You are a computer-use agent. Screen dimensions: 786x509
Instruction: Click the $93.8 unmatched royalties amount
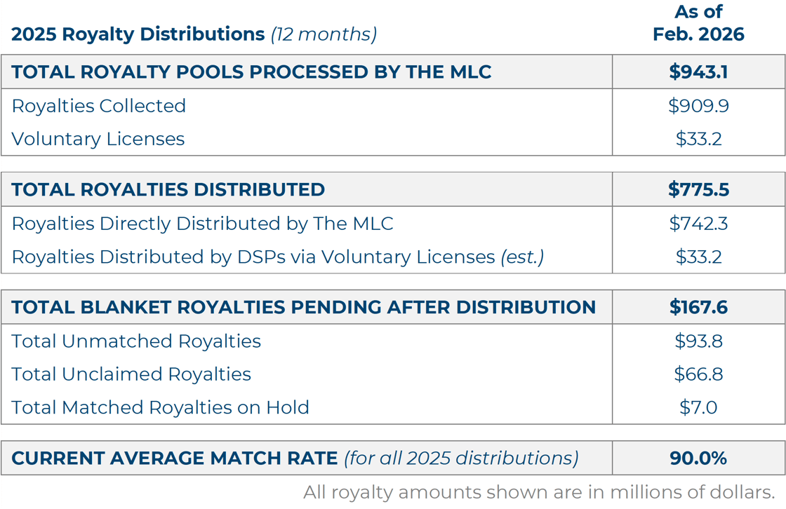point(698,341)
